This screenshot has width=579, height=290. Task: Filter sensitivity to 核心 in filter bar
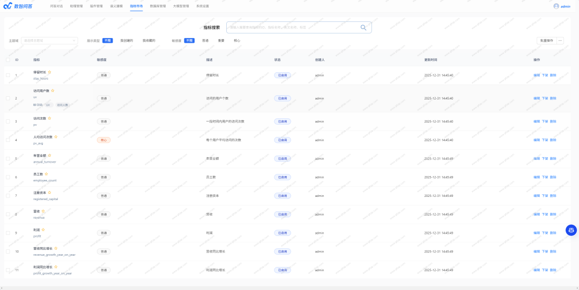[x=237, y=41]
